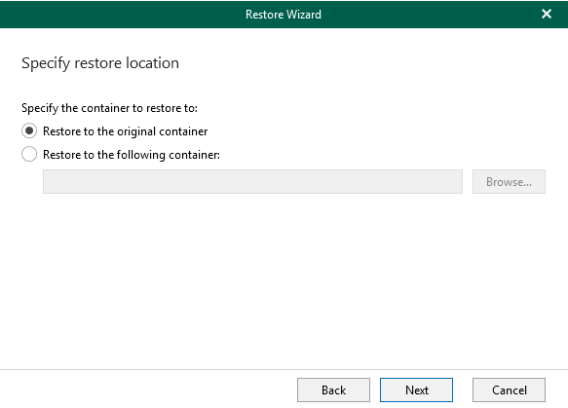Click the 'Restore to the following container:' label text
This screenshot has height=408, width=568.
click(x=132, y=155)
